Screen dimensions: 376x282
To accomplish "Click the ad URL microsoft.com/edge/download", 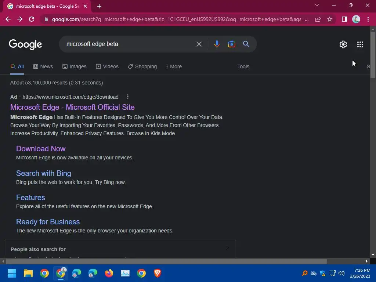I will point(70,97).
